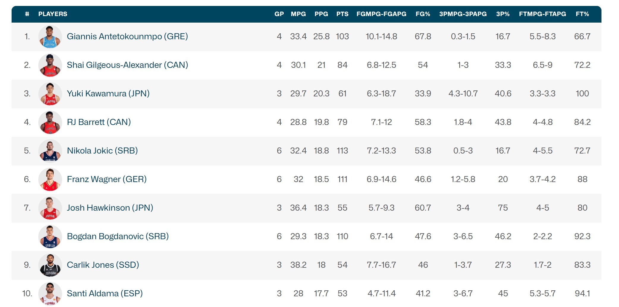Open Giannis Antetokounmpo (GRE) player link
The width and height of the screenshot is (619, 307).
coord(127,37)
